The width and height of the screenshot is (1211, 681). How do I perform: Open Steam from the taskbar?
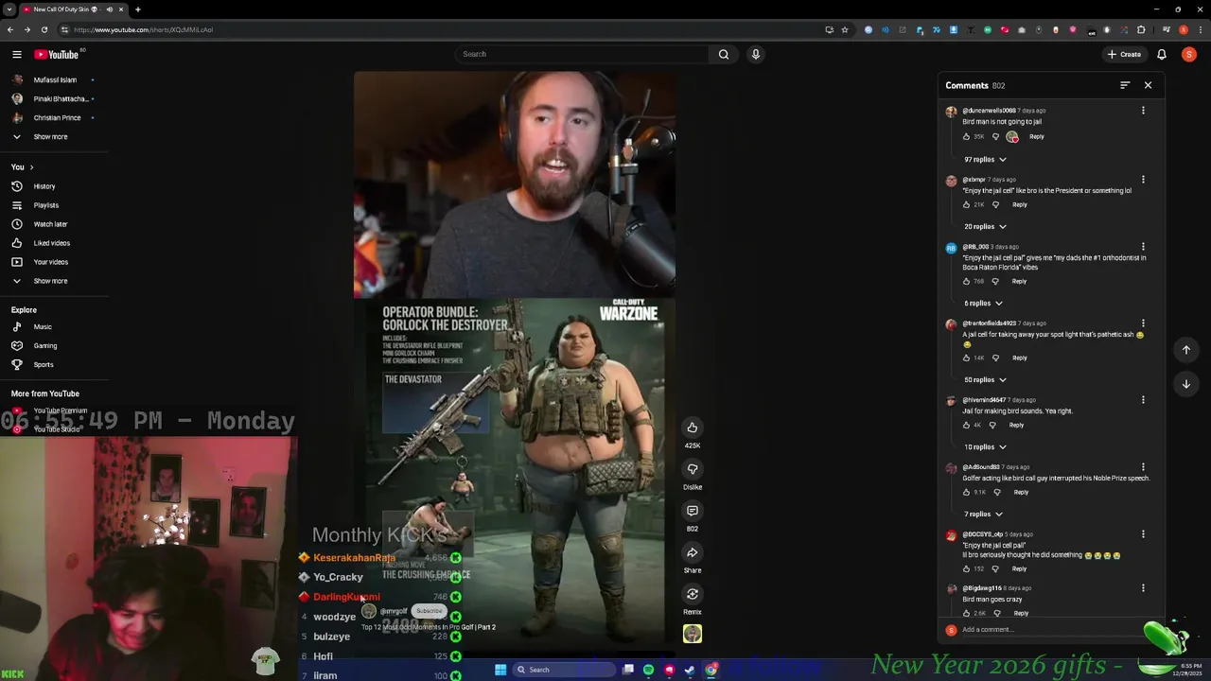[690, 670]
